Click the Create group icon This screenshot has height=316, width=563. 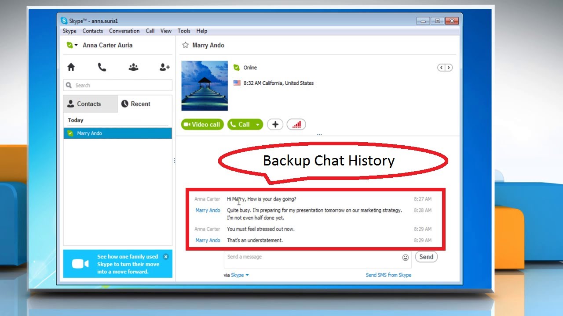[x=133, y=67]
